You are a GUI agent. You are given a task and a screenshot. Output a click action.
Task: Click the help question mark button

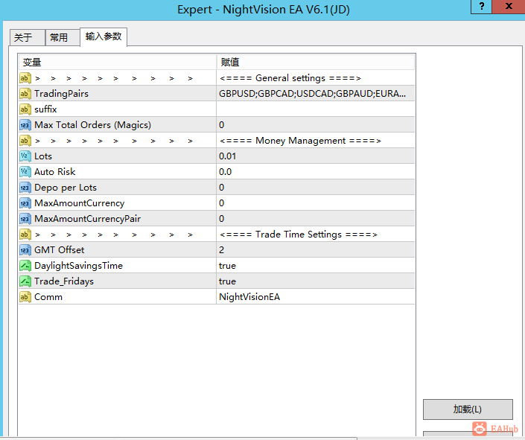482,7
